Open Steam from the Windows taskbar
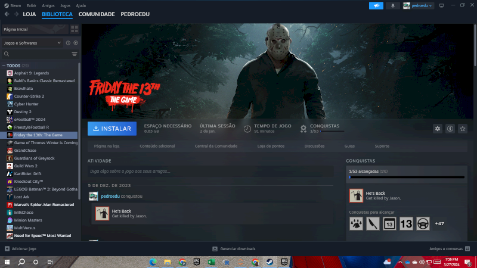This screenshot has width=477, height=268. (270, 262)
